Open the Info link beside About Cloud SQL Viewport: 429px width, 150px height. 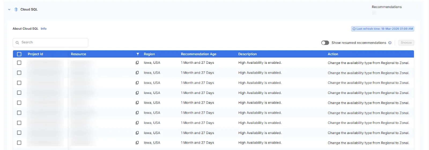tap(43, 29)
